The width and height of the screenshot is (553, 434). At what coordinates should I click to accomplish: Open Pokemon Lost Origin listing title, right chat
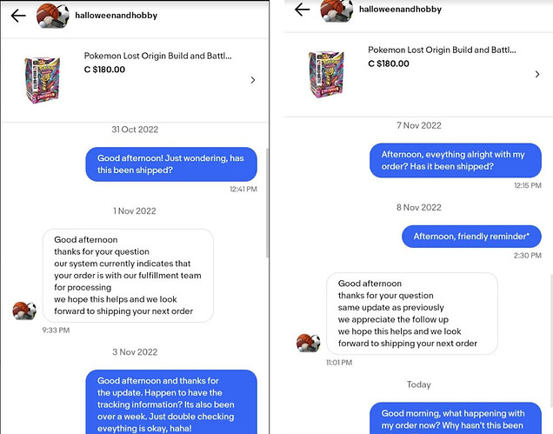click(442, 50)
